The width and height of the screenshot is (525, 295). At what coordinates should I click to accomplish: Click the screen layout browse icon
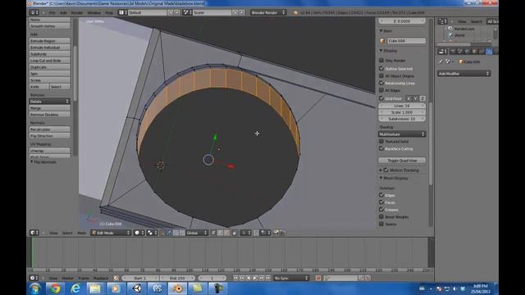pos(122,12)
